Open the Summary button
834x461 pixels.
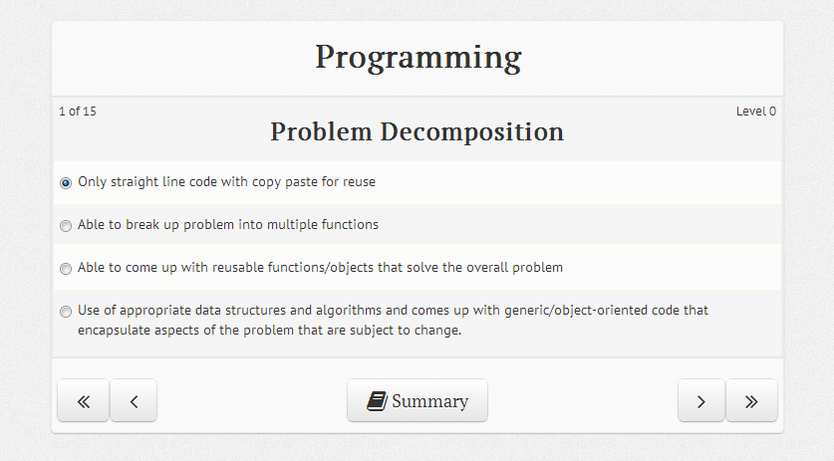pyautogui.click(x=417, y=400)
